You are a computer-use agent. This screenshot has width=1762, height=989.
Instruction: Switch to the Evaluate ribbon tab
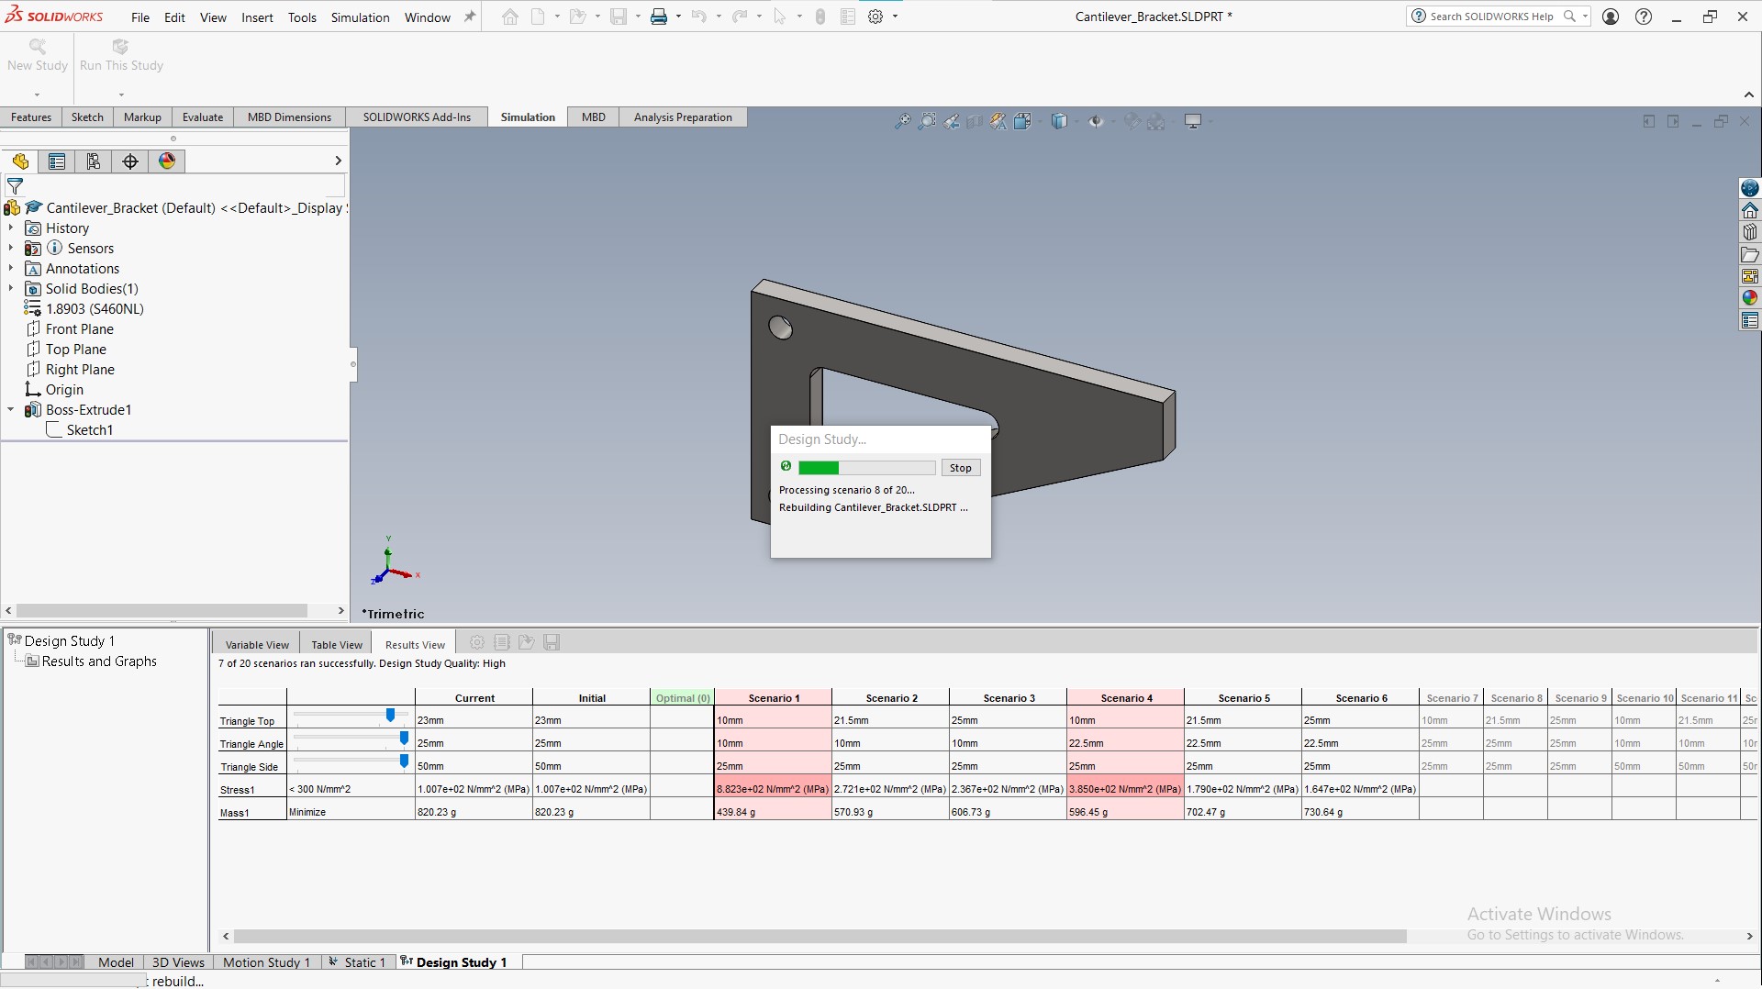coord(203,117)
